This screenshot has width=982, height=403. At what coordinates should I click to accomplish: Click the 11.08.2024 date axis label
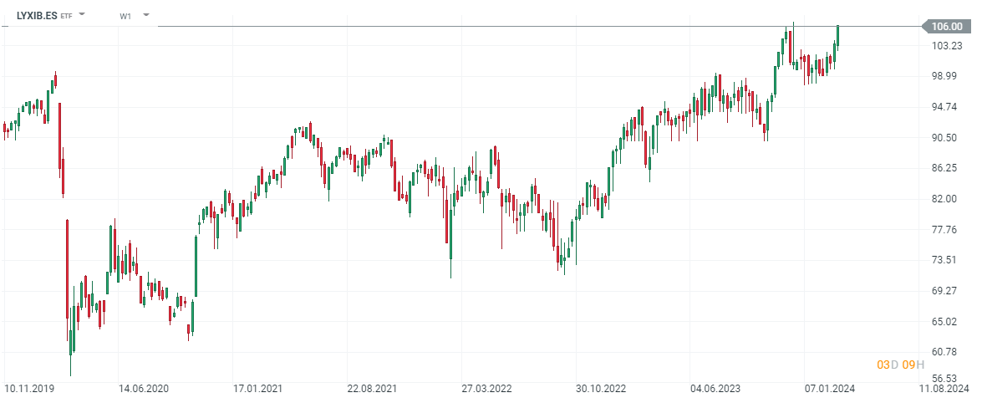coord(944,389)
